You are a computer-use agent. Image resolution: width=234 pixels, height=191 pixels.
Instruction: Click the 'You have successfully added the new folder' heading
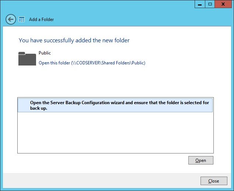pos(74,40)
